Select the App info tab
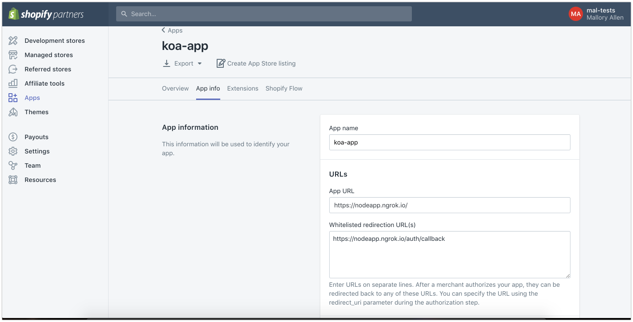The image size is (633, 322). click(x=208, y=88)
